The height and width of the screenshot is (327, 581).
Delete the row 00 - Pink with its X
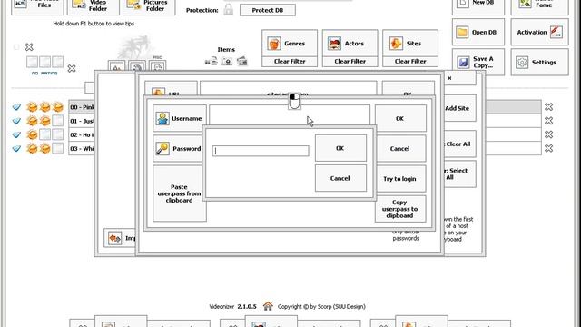click(x=548, y=107)
